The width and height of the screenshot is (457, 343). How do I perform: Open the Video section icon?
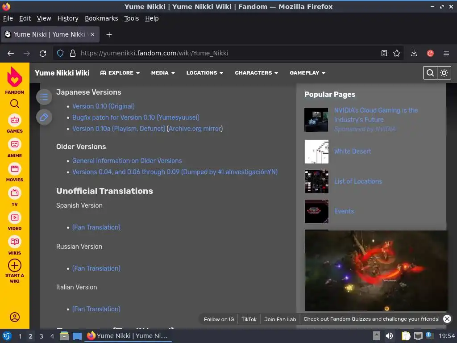[x=15, y=218]
